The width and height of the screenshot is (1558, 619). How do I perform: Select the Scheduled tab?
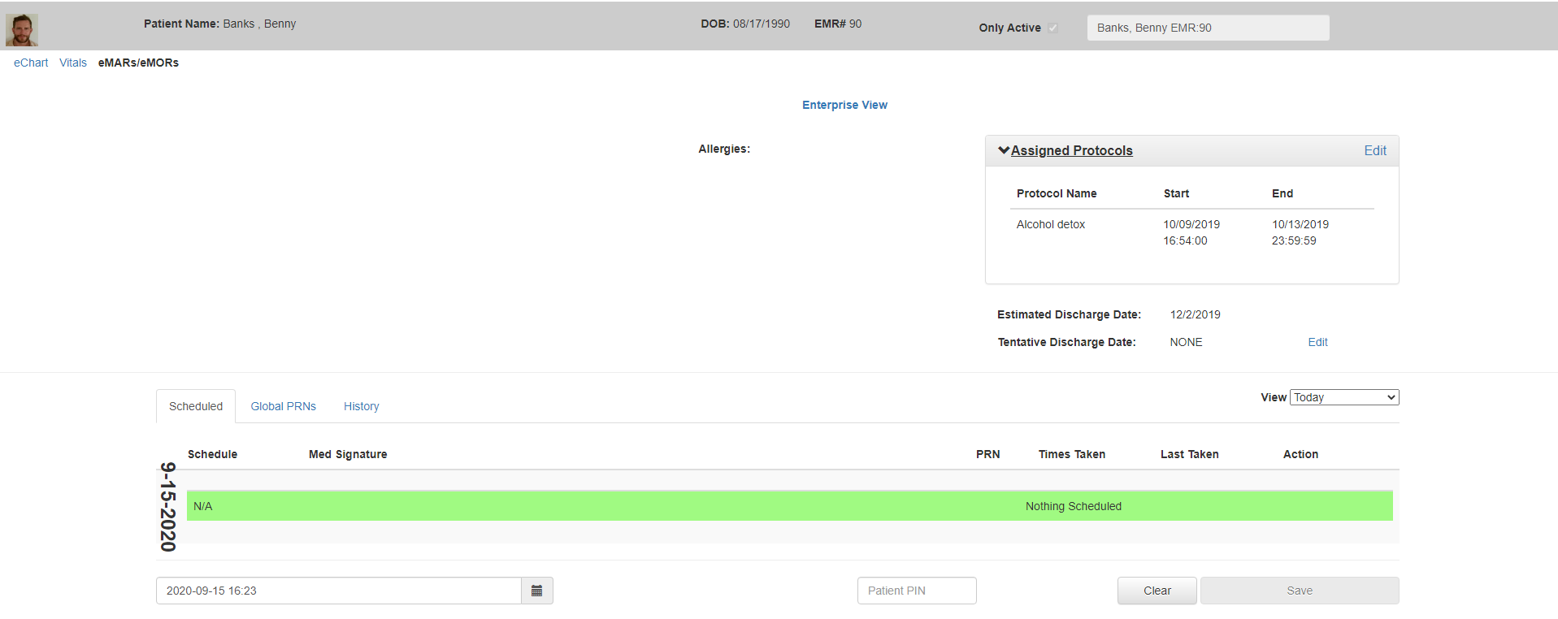pyautogui.click(x=196, y=406)
